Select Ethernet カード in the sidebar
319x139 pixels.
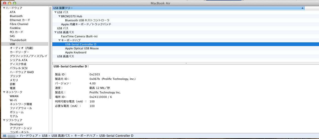click(x=20, y=20)
